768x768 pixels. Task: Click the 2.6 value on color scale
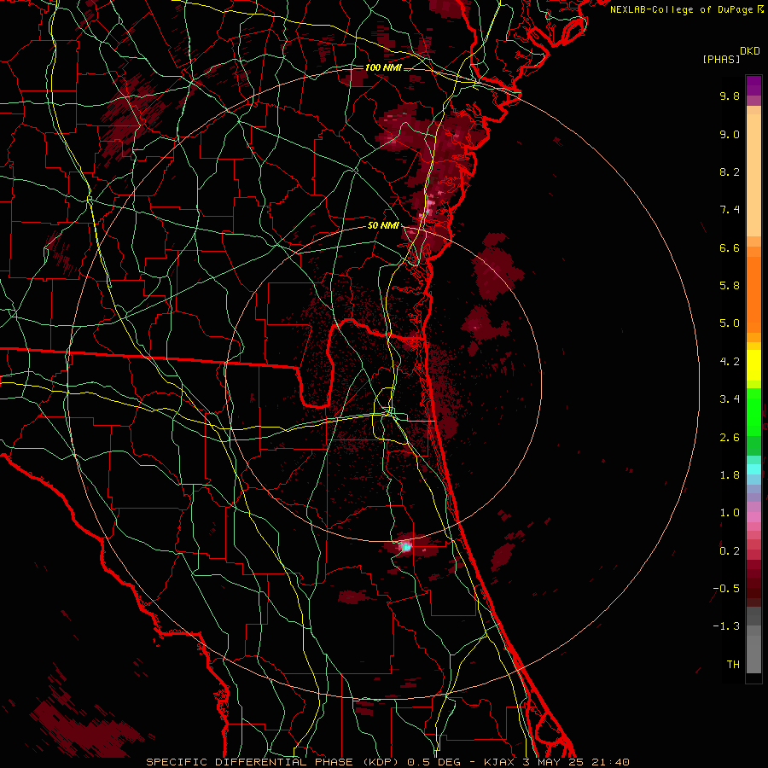click(x=730, y=438)
